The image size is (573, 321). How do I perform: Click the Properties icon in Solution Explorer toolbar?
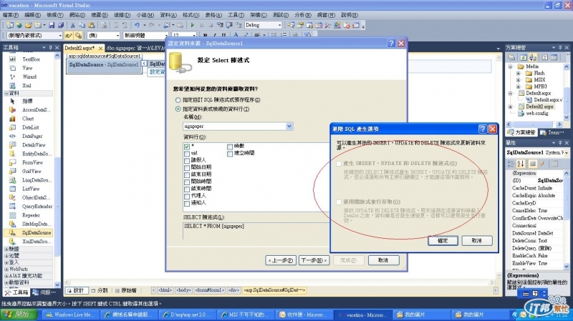click(x=511, y=58)
